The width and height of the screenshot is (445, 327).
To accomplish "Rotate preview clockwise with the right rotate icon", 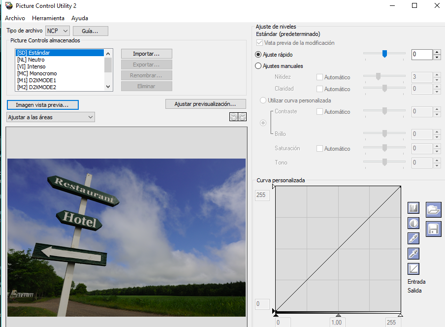I will pos(242,117).
